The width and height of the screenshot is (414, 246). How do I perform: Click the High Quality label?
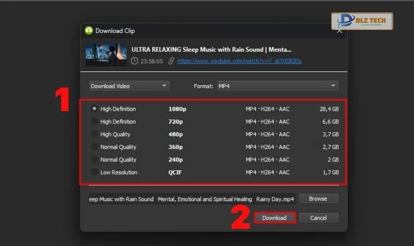point(115,134)
